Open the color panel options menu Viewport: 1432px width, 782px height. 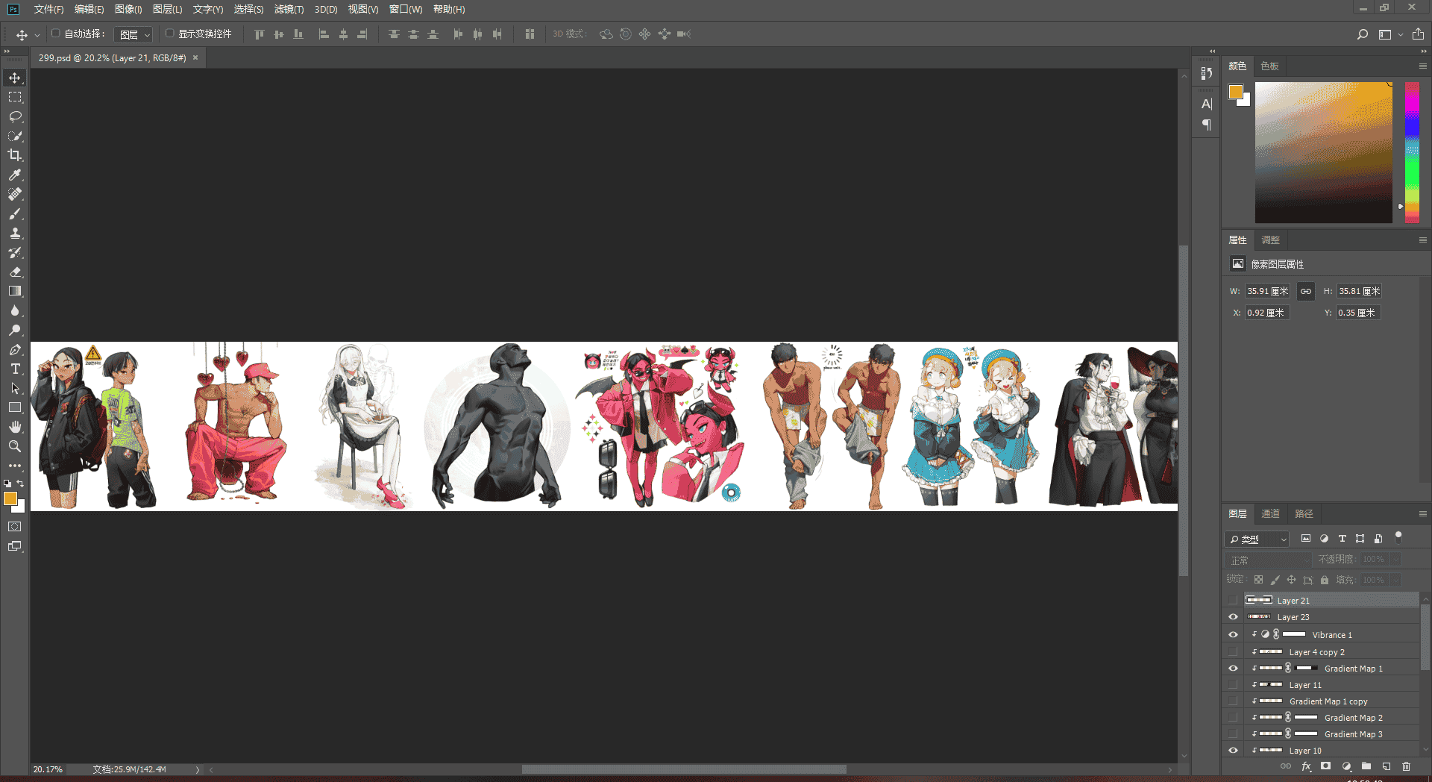tap(1422, 66)
